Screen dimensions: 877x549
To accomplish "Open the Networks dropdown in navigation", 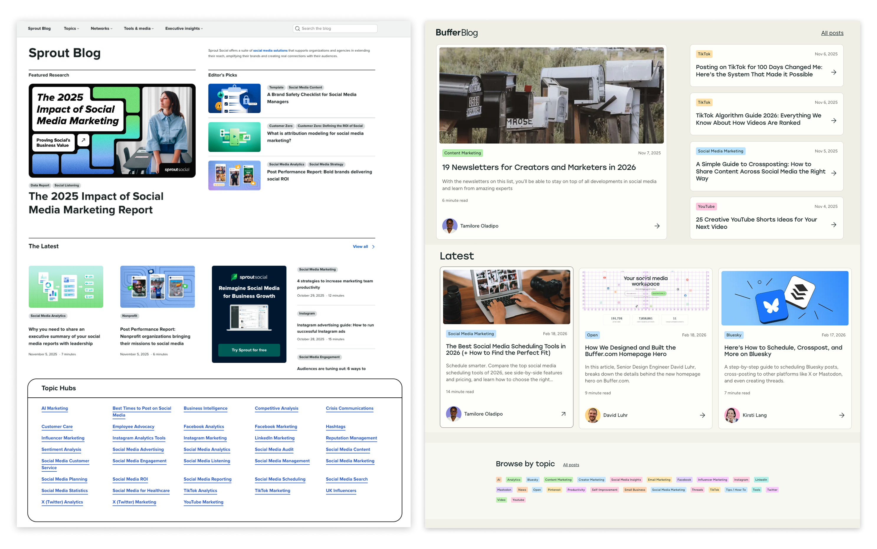I will point(101,28).
